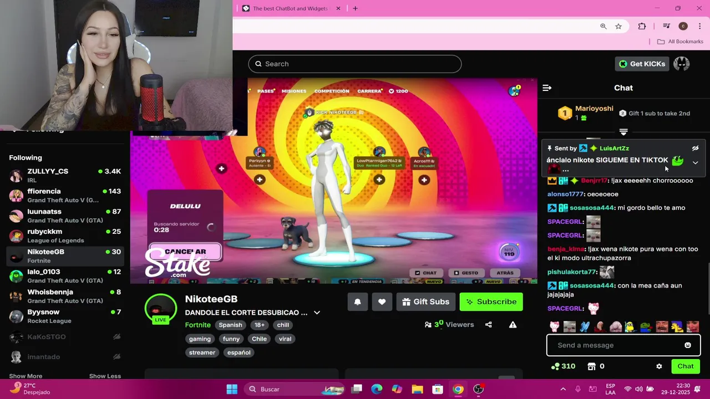Close the ChatBot and Widgets tab
This screenshot has height=399, width=710.
click(x=338, y=8)
